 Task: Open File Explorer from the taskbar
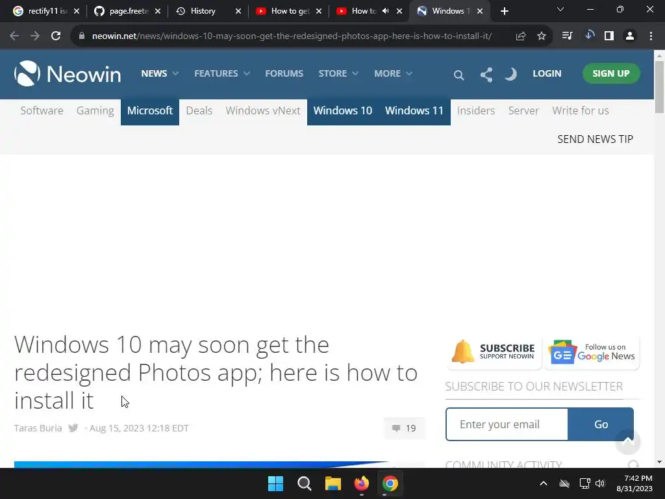(333, 483)
